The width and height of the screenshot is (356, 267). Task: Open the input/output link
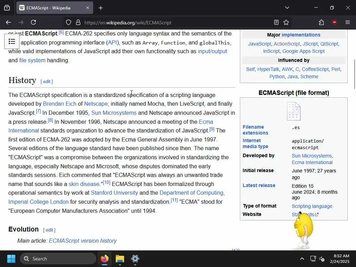(x=212, y=51)
